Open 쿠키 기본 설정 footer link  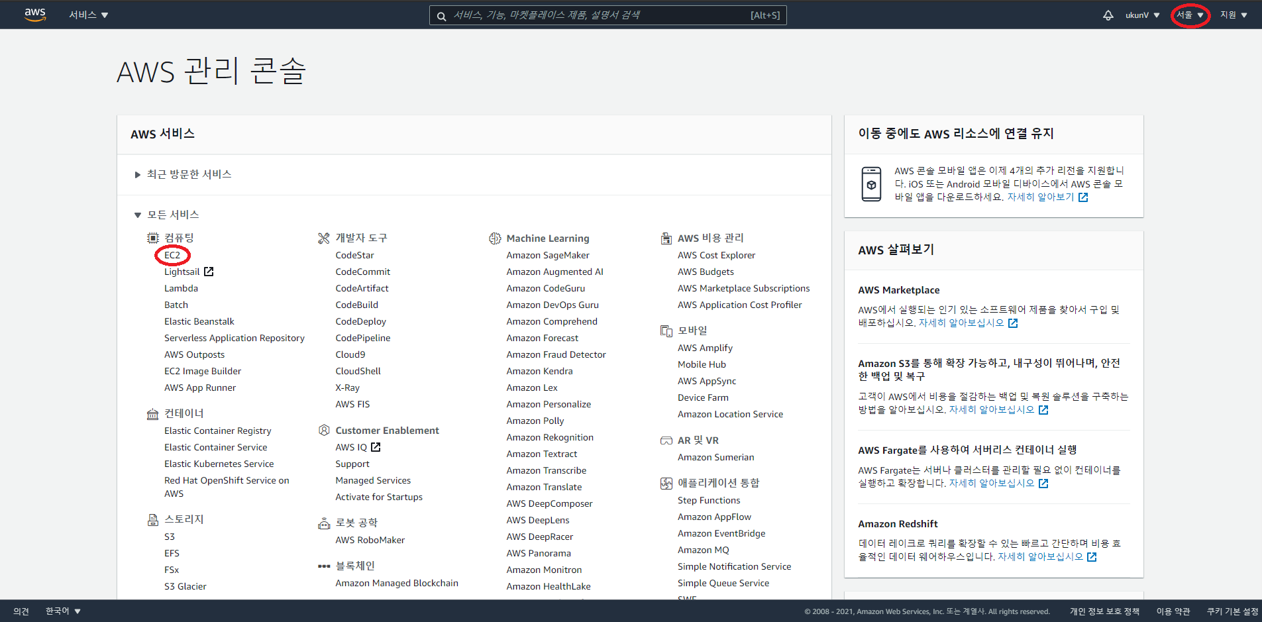pos(1232,611)
